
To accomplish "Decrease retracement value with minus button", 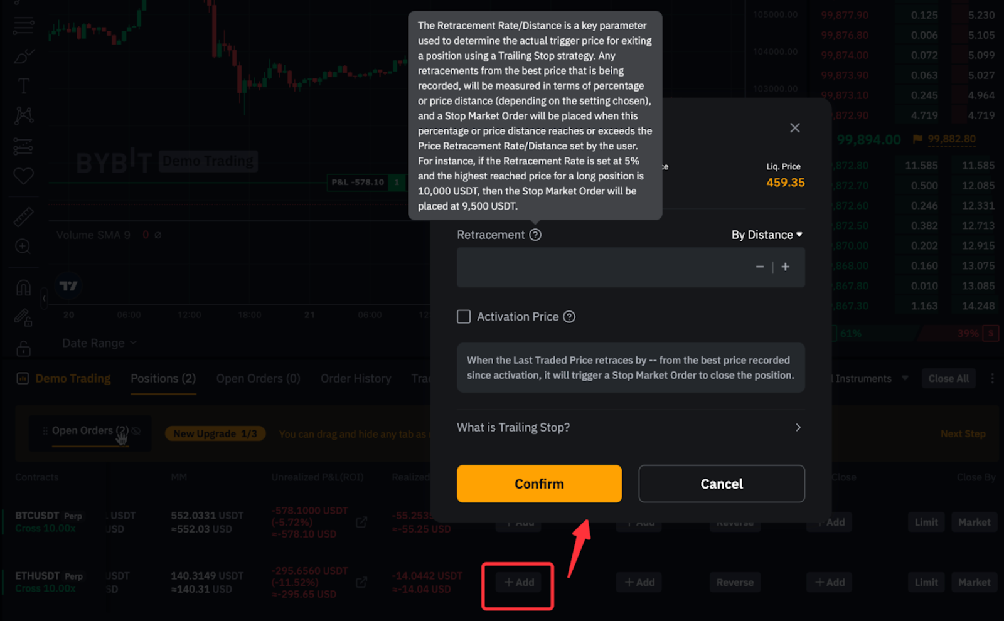I will pos(759,267).
